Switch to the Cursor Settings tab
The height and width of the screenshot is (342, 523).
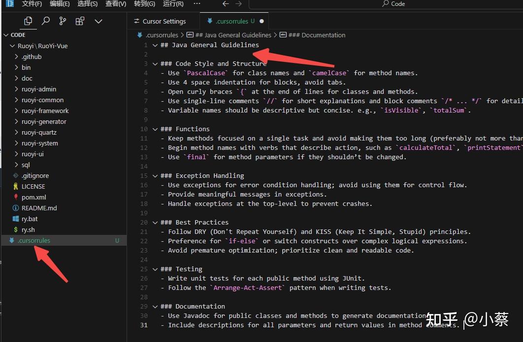pos(163,21)
